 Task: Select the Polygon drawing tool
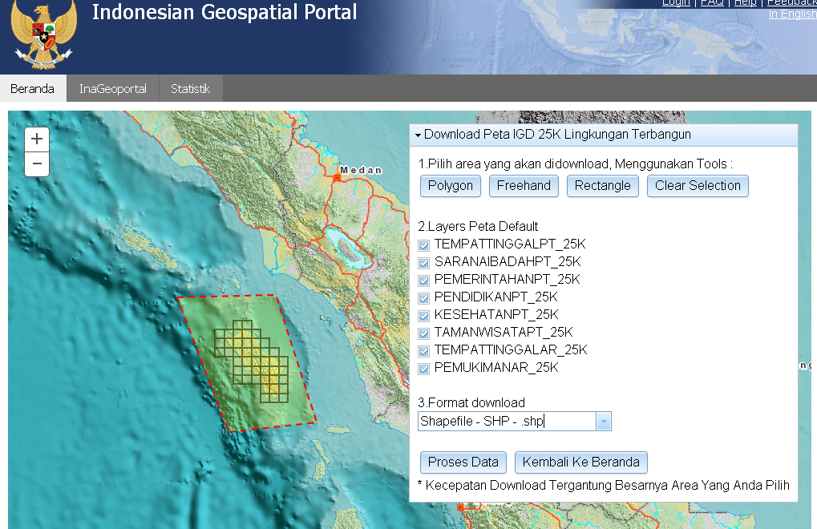pyautogui.click(x=450, y=185)
